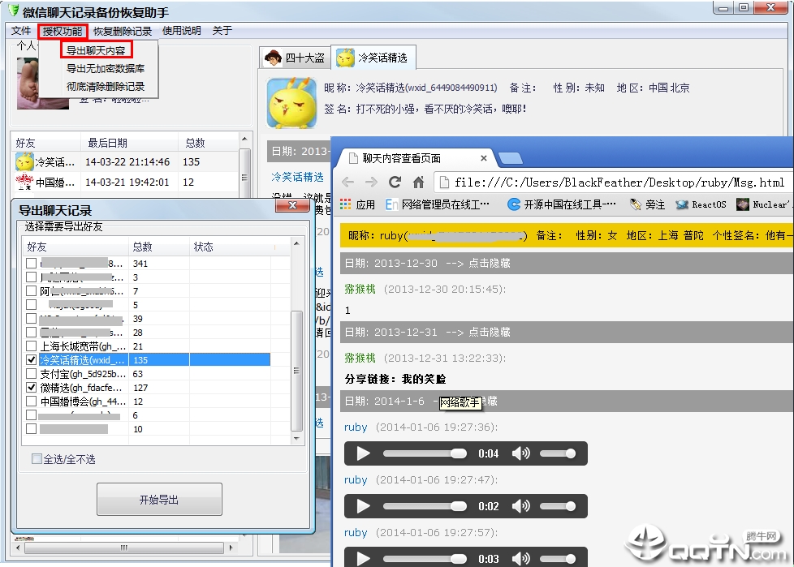Viewport: 794px width, 567px height.
Task: Reload the 聊天内容查看页面 page
Action: tap(395, 182)
